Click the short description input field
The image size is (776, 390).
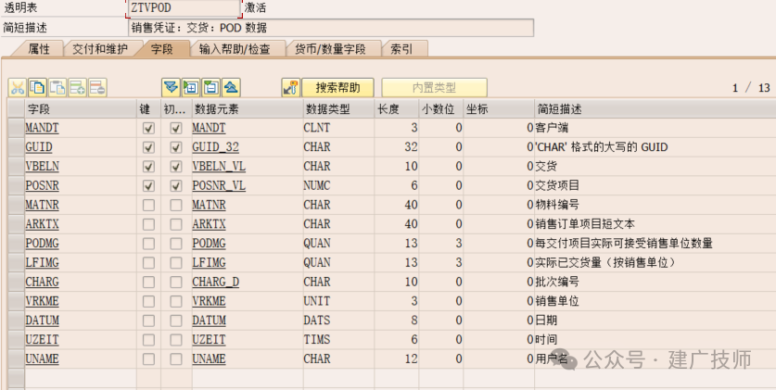click(331, 28)
